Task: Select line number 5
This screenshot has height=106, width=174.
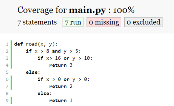Action: click(x=7, y=72)
